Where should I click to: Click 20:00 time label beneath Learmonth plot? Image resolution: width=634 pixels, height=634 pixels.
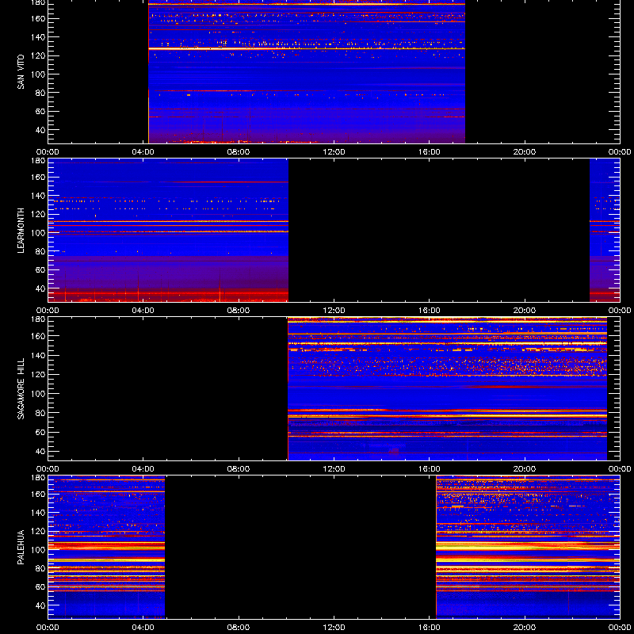click(x=525, y=311)
